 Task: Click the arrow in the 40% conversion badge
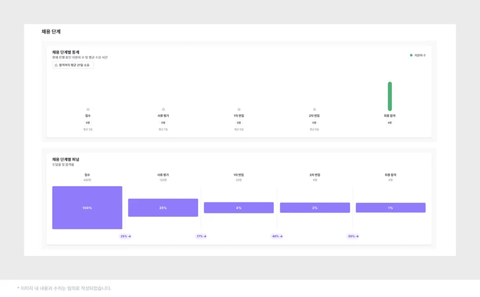coord(281,236)
